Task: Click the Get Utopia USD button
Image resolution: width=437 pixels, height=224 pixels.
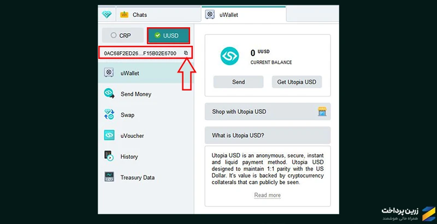Action: tap(297, 82)
